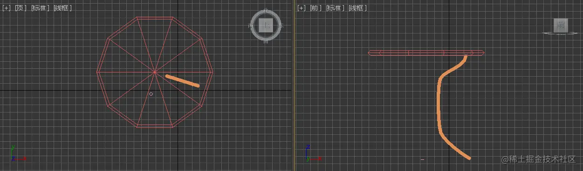This screenshot has height=171, width=583.
Task: Click ViewCube compass ring in Front (前) viewport
Action: tap(561, 33)
